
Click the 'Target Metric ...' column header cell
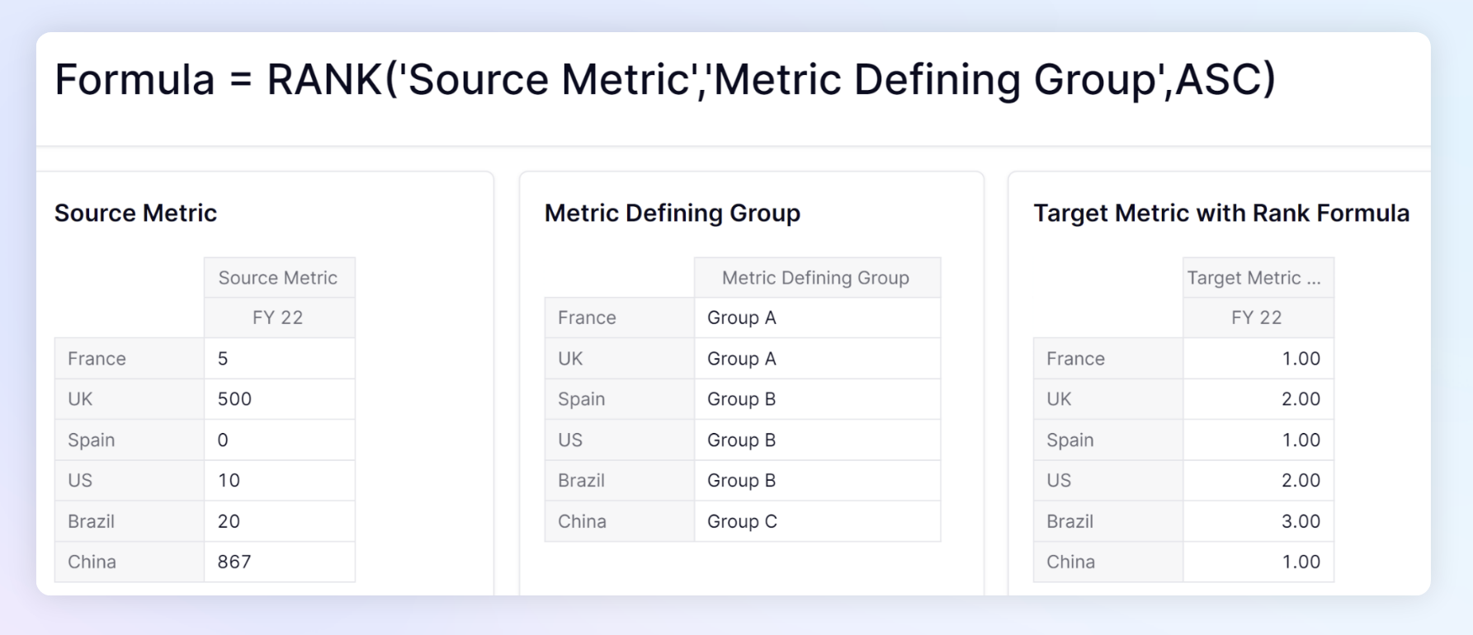click(1258, 278)
